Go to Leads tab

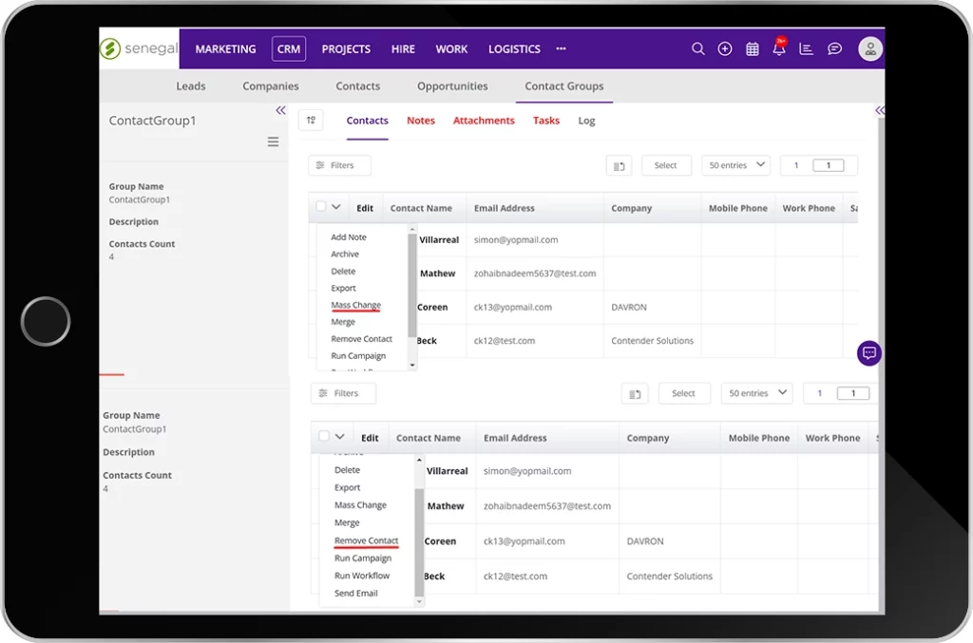click(190, 86)
